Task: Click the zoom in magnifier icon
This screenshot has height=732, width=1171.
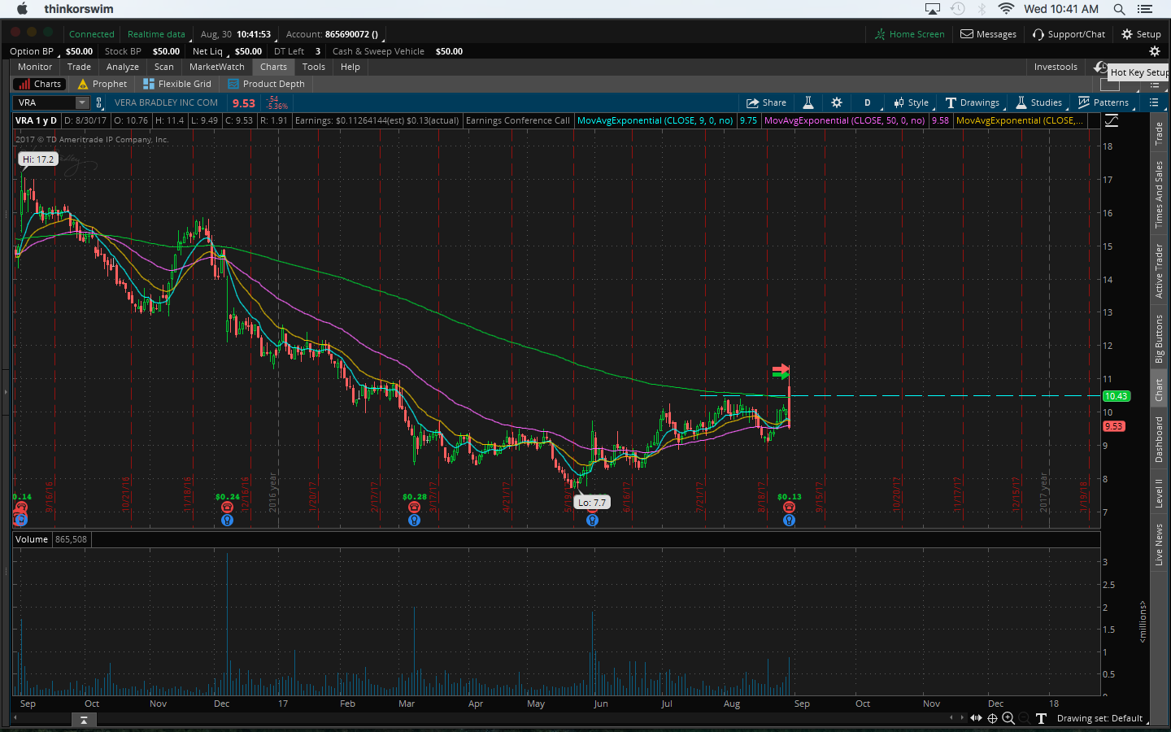Action: tap(1008, 718)
